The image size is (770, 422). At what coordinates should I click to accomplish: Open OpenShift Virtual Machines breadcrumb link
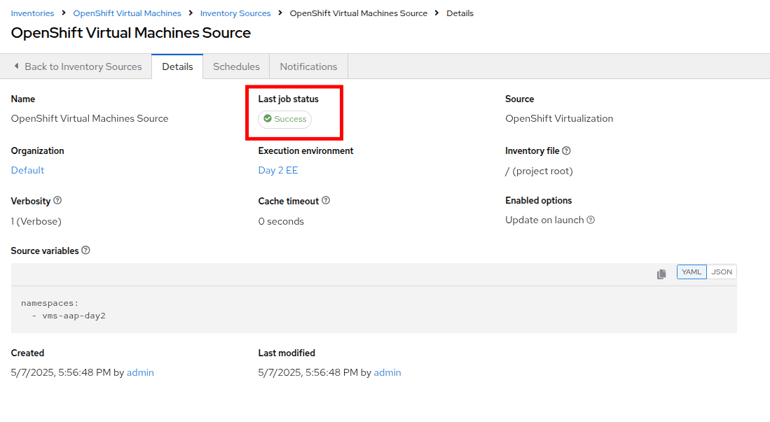click(x=127, y=13)
